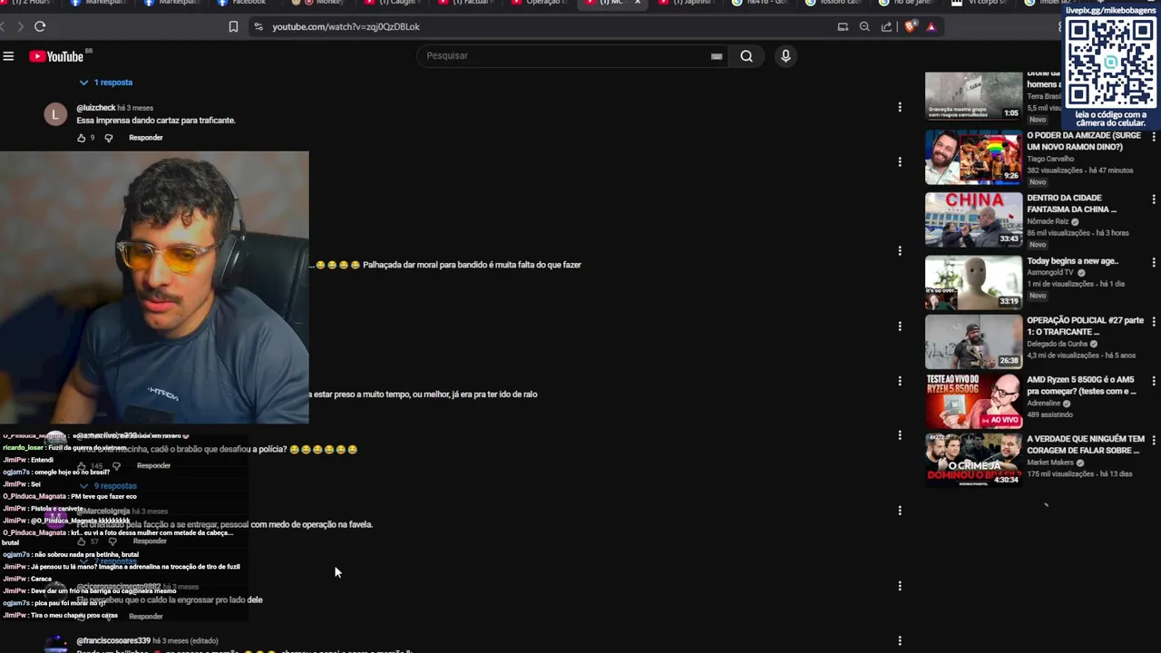Open options for 'medo de operação na favela' comment

(x=899, y=511)
